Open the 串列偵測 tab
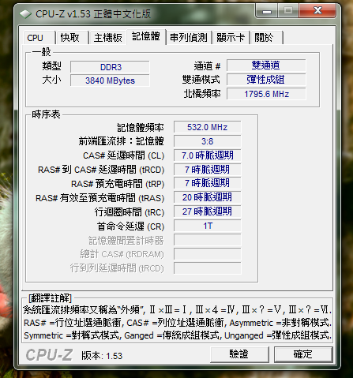Image resolution: width=353 pixels, height=378 pixels. [x=189, y=38]
